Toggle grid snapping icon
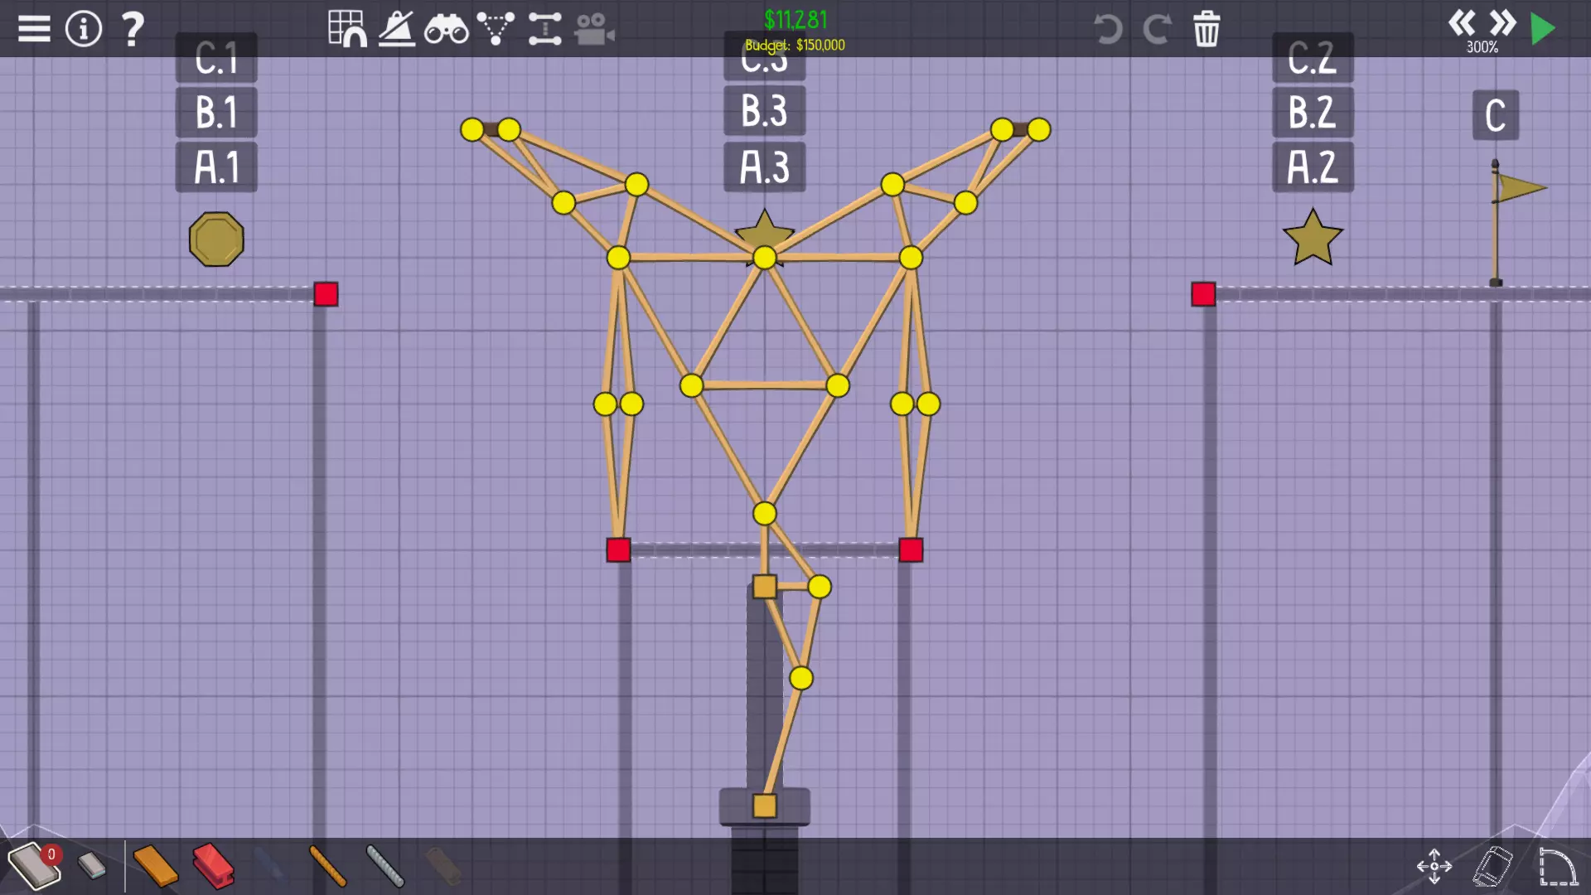Image resolution: width=1591 pixels, height=895 pixels. point(347,29)
